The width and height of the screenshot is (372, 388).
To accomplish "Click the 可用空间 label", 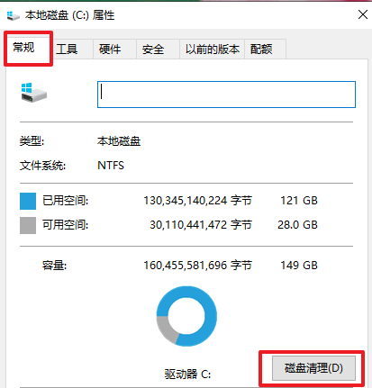I will click(65, 225).
